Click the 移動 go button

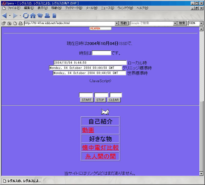(124, 23)
